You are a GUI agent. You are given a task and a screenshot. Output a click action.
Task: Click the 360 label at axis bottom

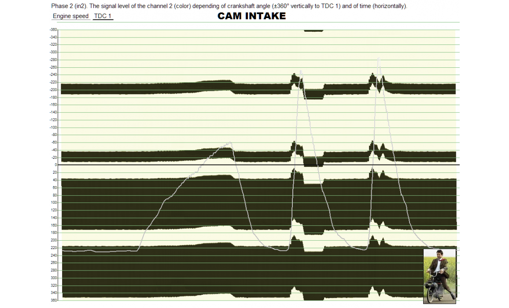coord(54,300)
